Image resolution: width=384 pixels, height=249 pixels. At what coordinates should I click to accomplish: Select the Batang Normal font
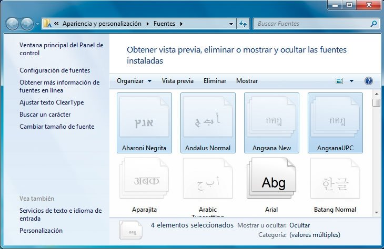click(x=335, y=185)
